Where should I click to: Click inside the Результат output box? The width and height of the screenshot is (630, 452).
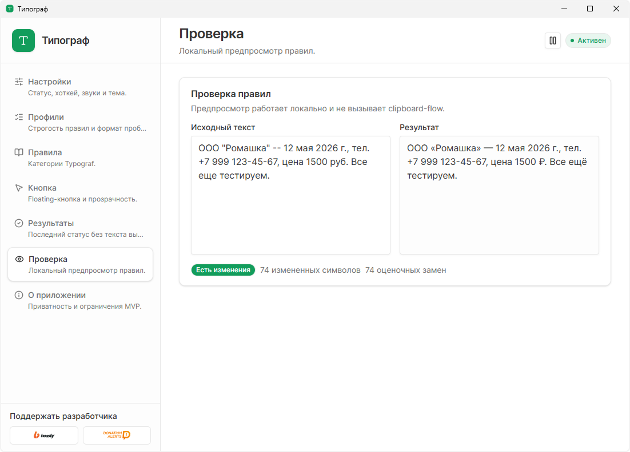click(499, 195)
